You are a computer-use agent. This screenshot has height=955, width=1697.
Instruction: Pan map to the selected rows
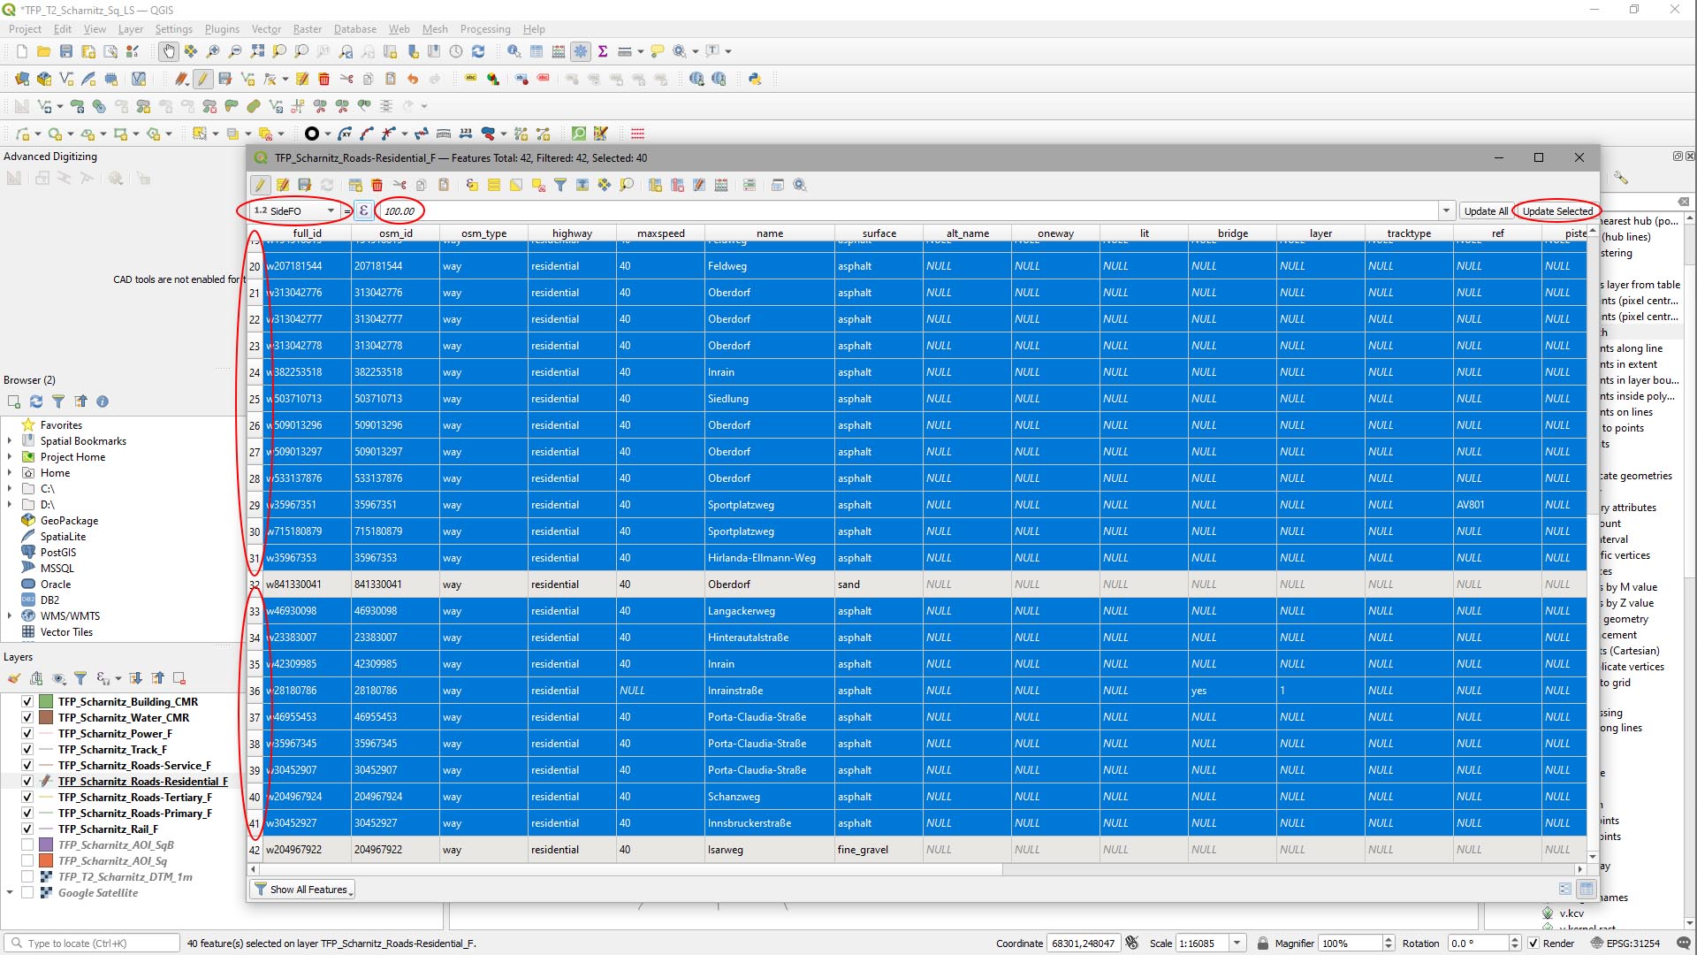[605, 185]
